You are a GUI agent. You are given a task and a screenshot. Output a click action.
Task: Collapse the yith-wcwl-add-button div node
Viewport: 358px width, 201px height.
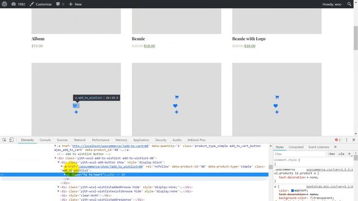click(58, 162)
